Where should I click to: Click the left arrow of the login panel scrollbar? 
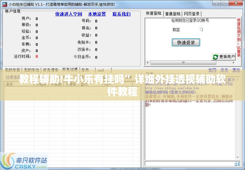pyautogui.click(x=148, y=63)
